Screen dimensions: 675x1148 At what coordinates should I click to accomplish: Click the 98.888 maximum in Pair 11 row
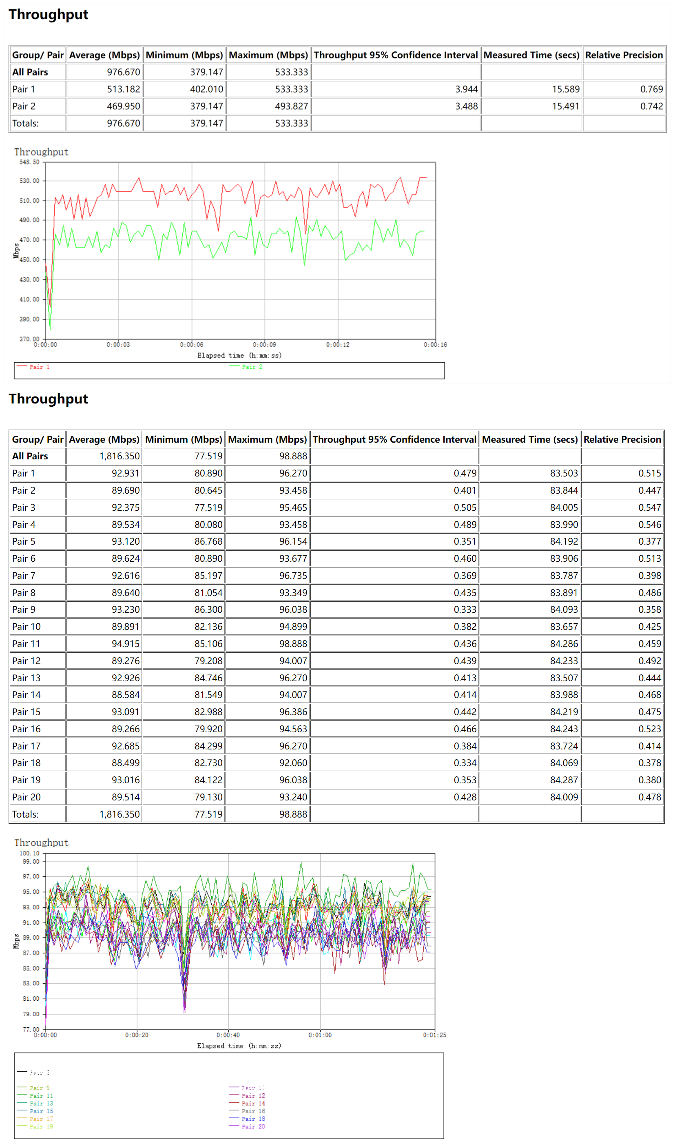293,644
